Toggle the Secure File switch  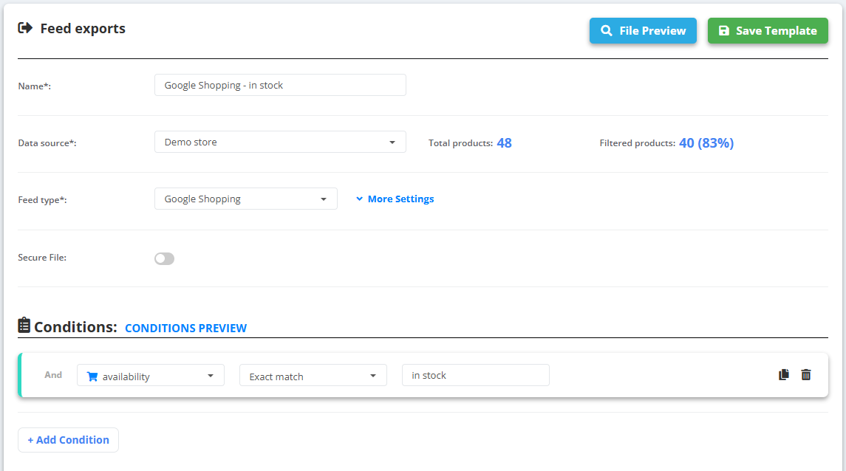(x=165, y=258)
